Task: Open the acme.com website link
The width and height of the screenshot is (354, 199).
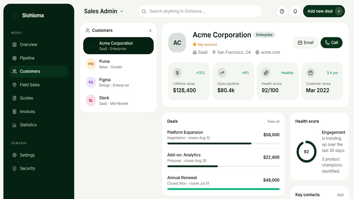Action: [270, 52]
